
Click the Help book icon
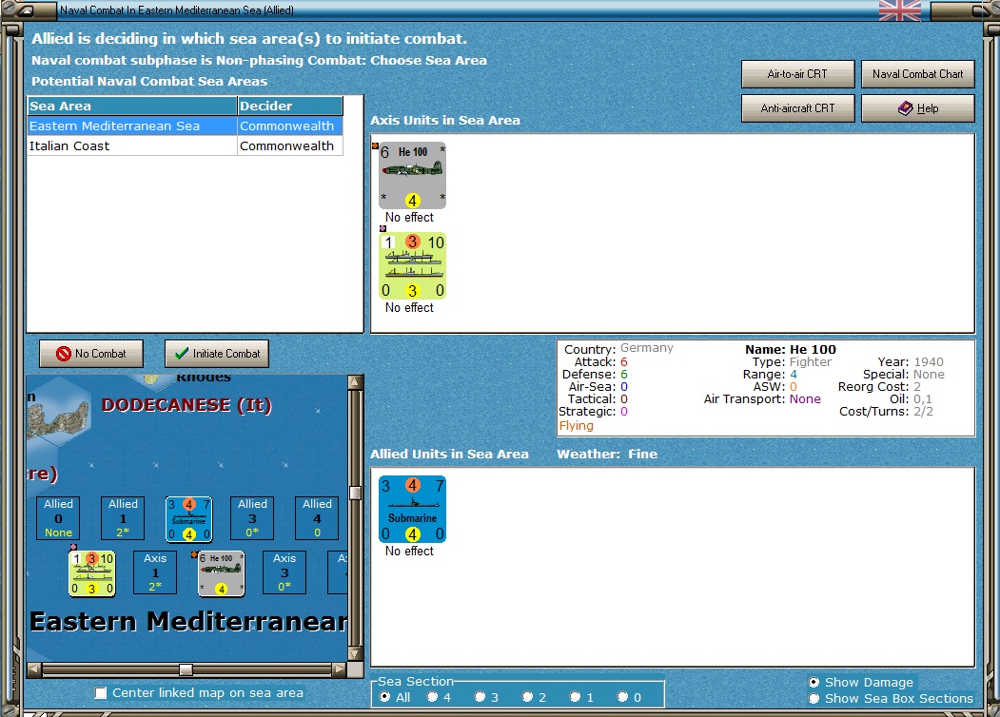tap(905, 108)
